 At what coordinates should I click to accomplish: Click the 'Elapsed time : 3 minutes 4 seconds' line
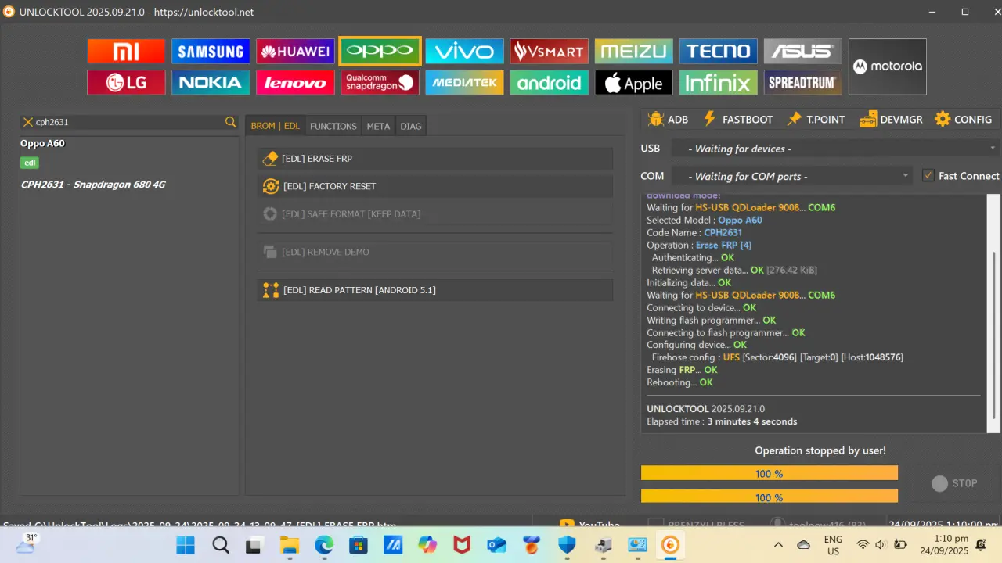tap(722, 421)
